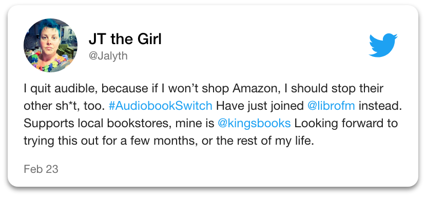Click the display name JT the Girl
The height and width of the screenshot is (197, 426).
pyautogui.click(x=125, y=40)
